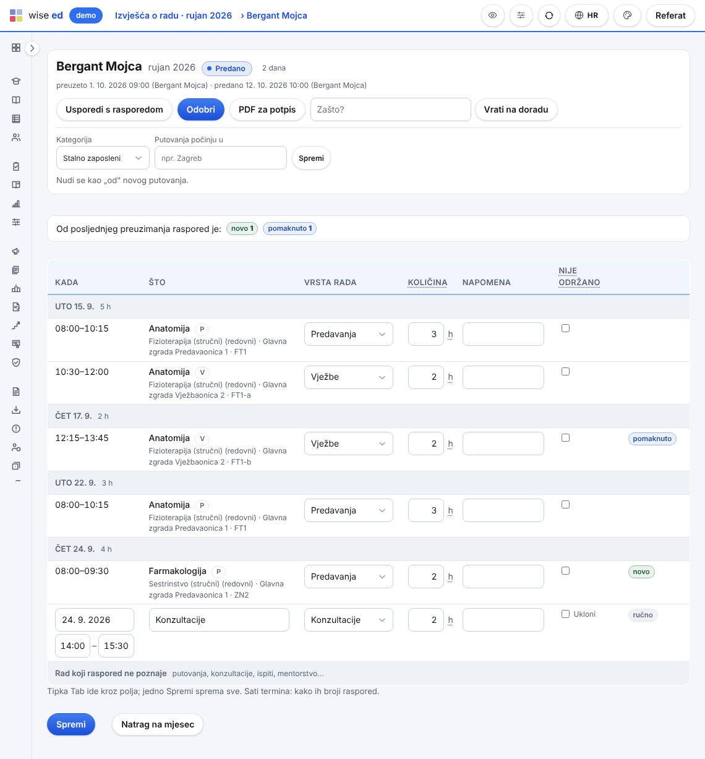Open work type dropdown for Anatomija 12:15–13:45
The image size is (705, 759).
(349, 444)
